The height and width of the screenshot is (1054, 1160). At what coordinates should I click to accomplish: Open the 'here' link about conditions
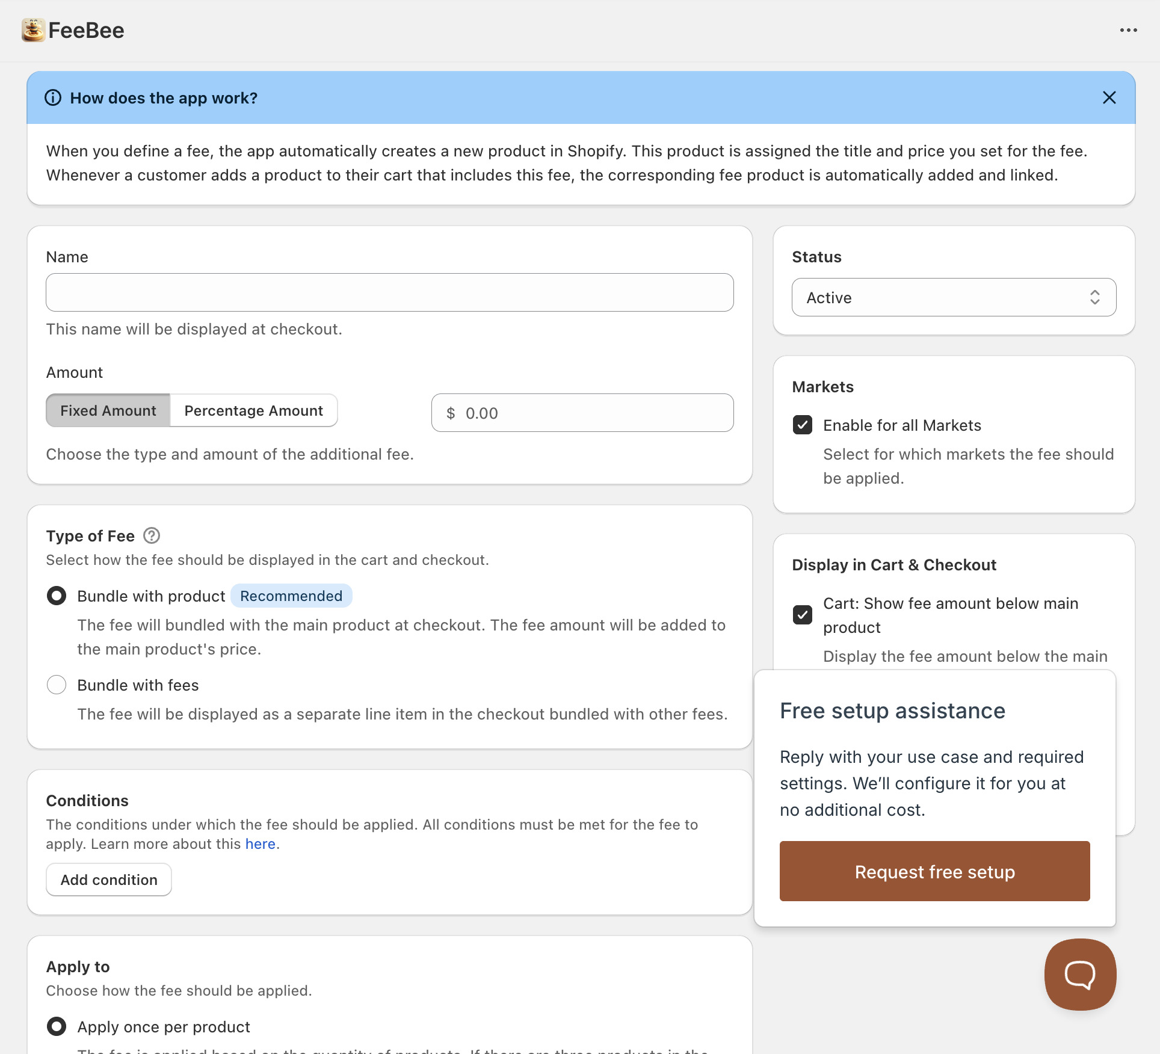pos(261,843)
